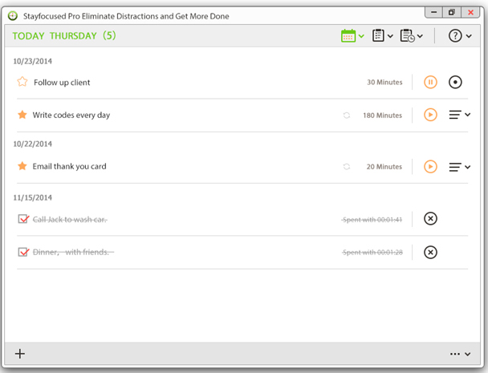Pause the Follow up client timer
Image resolution: width=488 pixels, height=373 pixels.
tap(430, 82)
